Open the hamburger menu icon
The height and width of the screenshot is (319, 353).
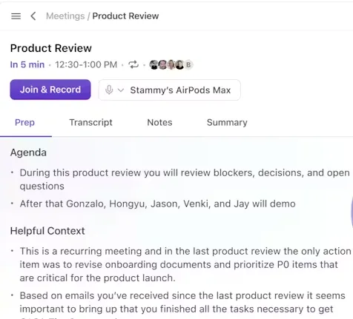[x=16, y=16]
